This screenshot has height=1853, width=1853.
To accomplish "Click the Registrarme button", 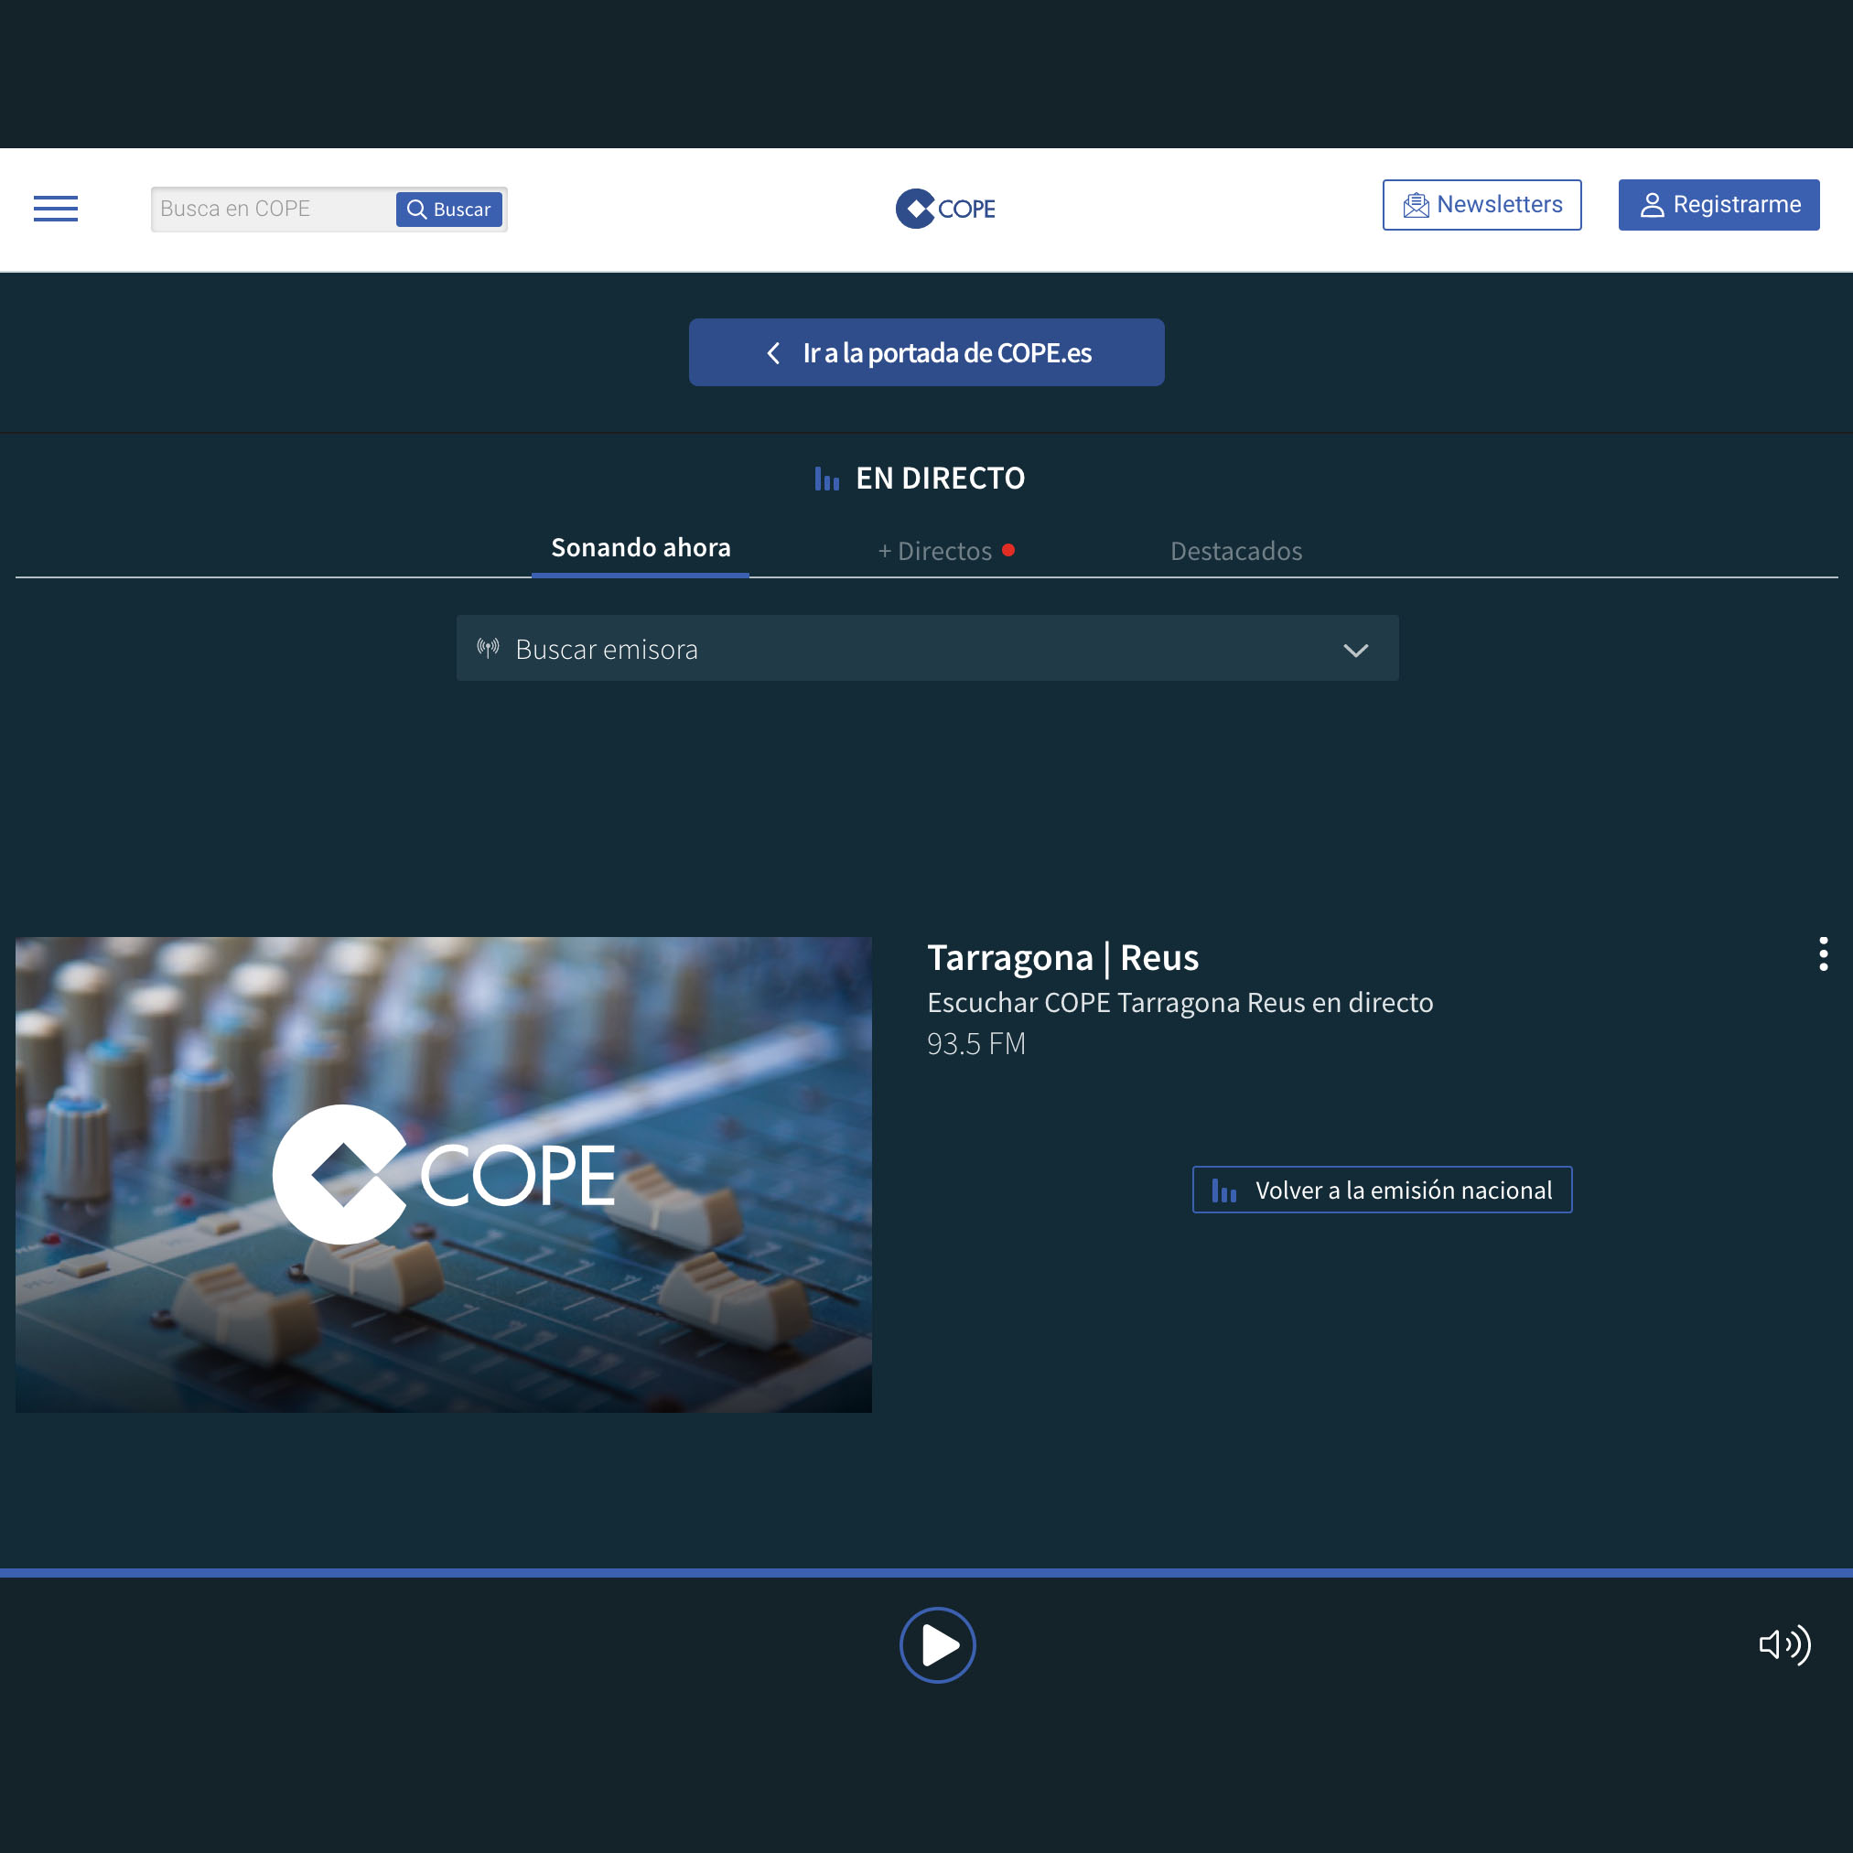I will [x=1718, y=204].
